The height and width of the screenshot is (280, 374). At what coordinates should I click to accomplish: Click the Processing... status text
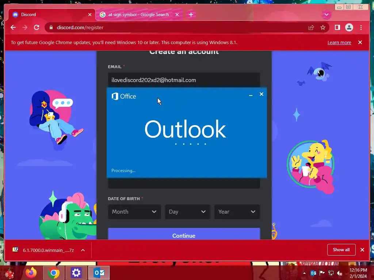point(123,171)
